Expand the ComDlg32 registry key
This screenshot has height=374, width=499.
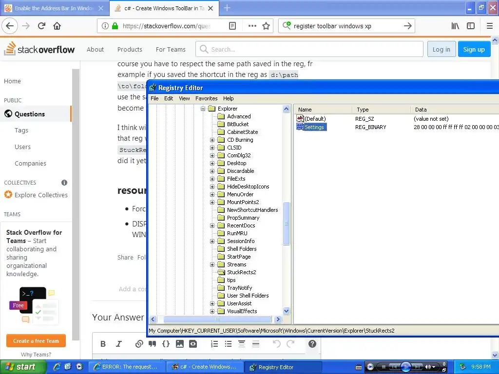[x=212, y=155]
